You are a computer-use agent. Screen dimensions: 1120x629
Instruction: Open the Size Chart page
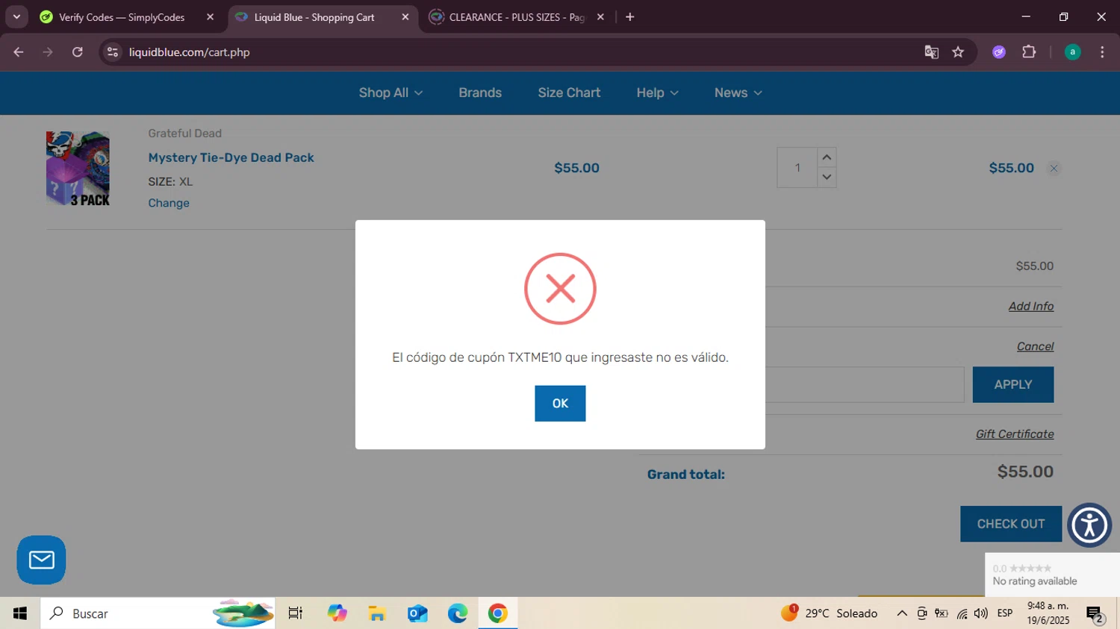coord(569,93)
